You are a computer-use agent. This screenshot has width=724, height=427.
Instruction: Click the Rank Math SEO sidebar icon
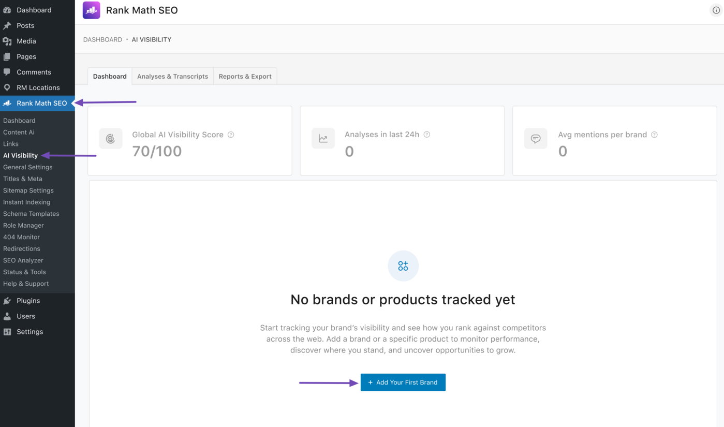click(x=7, y=103)
